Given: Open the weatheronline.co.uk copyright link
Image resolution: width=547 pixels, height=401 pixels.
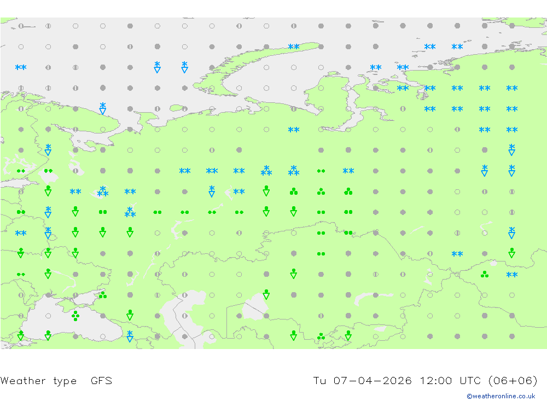Looking at the screenshot, I should (501, 396).
